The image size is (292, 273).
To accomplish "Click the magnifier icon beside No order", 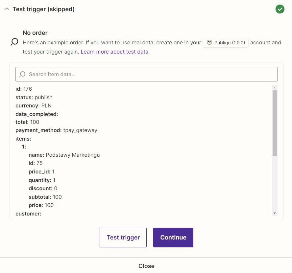I will (x=14, y=42).
